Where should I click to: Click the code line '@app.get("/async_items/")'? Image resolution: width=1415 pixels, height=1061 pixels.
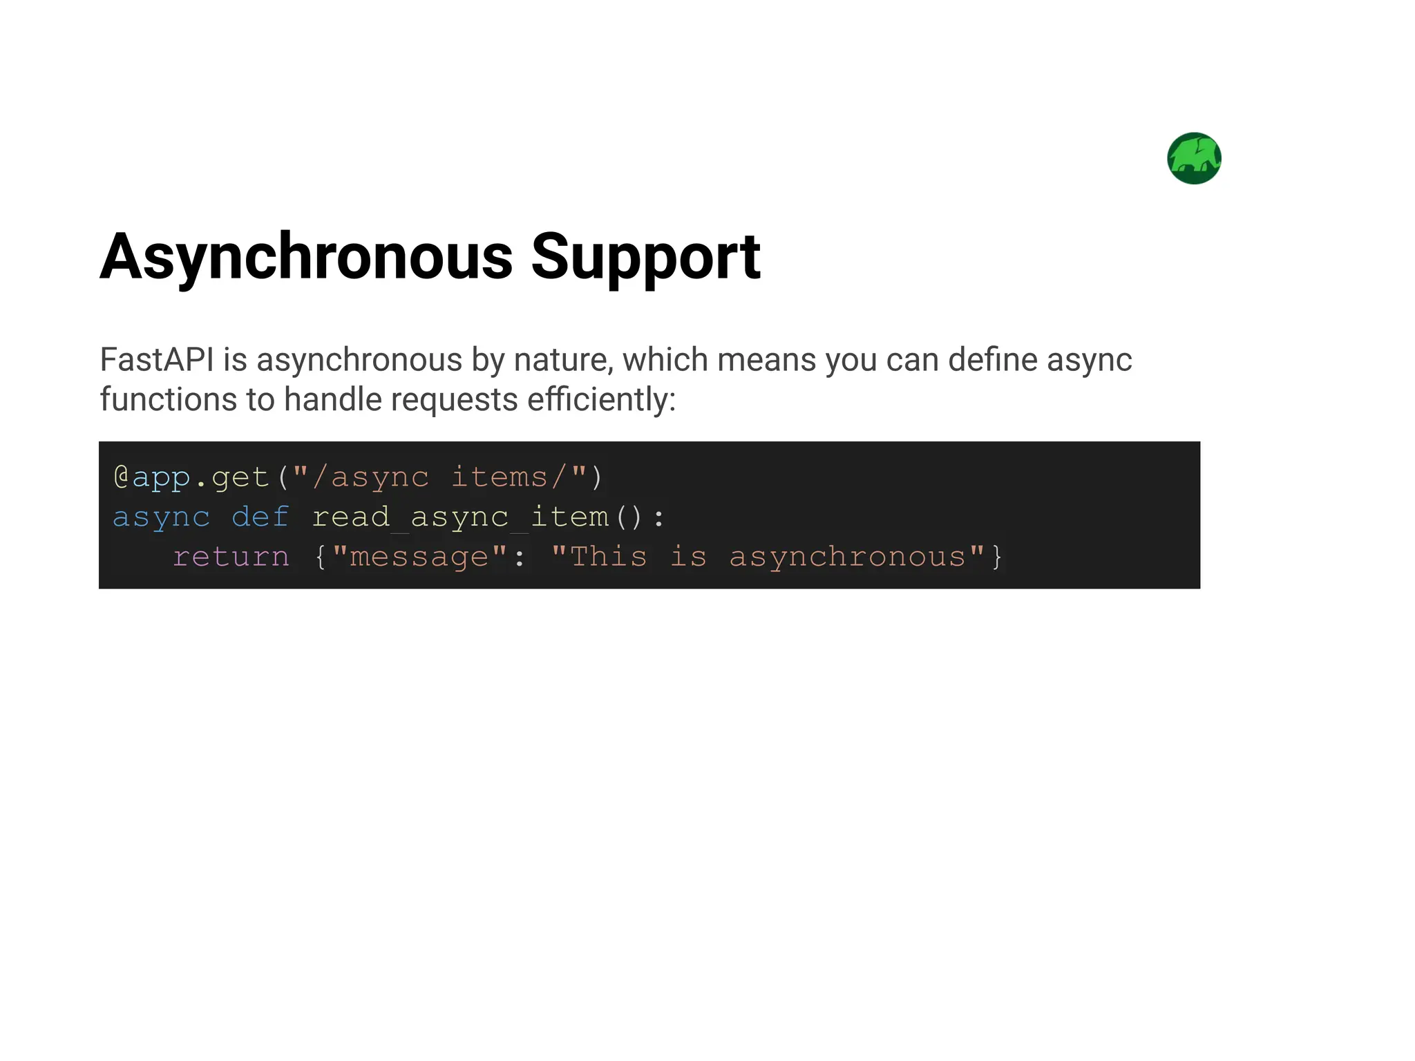358,477
